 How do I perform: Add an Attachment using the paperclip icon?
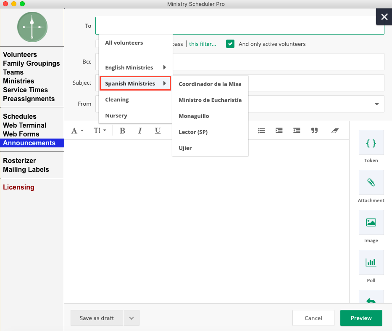pos(371,183)
